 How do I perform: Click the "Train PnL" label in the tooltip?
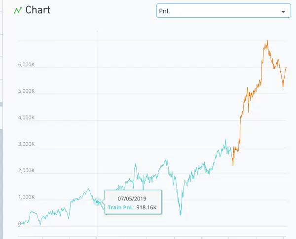121,207
